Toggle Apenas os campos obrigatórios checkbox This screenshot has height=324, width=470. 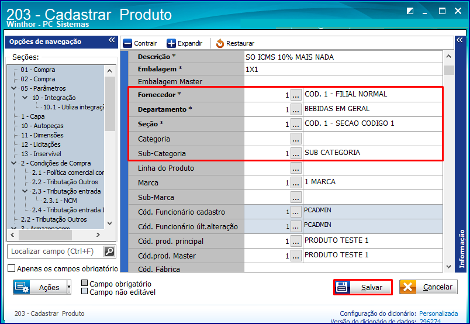click(11, 268)
